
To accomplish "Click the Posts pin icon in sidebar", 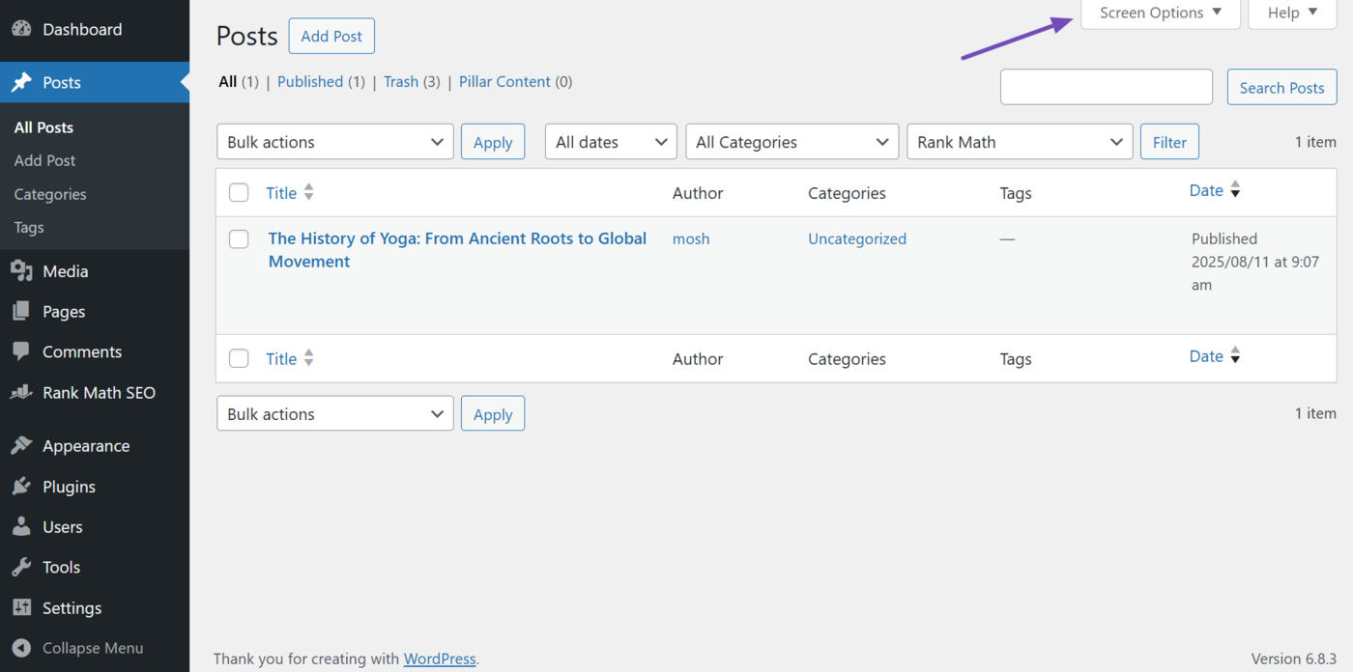I will pos(20,82).
